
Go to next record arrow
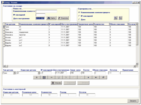[x=89, y=77]
